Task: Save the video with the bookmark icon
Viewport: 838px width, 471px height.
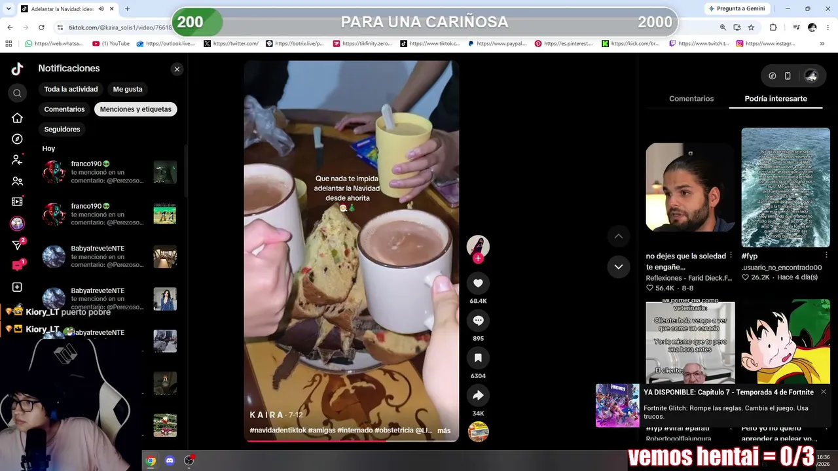Action: pyautogui.click(x=478, y=358)
